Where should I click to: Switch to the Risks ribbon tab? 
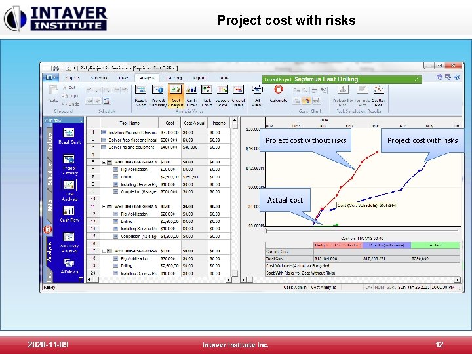[123, 78]
